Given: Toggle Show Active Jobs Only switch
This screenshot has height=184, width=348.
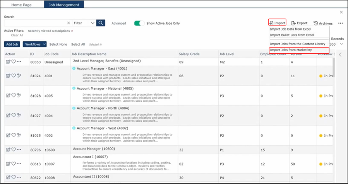Looking at the screenshot, I should pos(139,23).
